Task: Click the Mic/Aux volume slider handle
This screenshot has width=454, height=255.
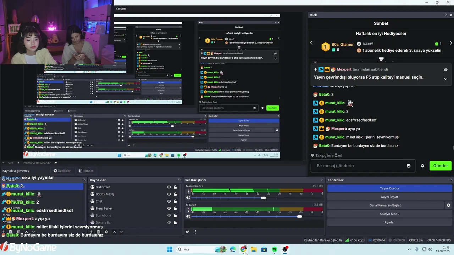Action: coord(300,216)
